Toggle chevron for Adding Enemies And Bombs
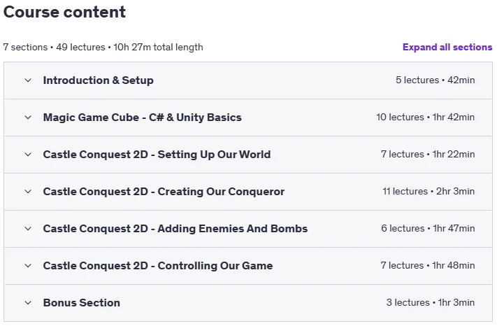The height and width of the screenshot is (326, 497). 28,229
